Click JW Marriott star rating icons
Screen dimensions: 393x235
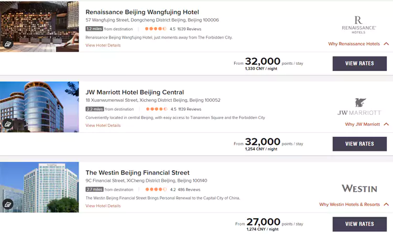click(157, 109)
